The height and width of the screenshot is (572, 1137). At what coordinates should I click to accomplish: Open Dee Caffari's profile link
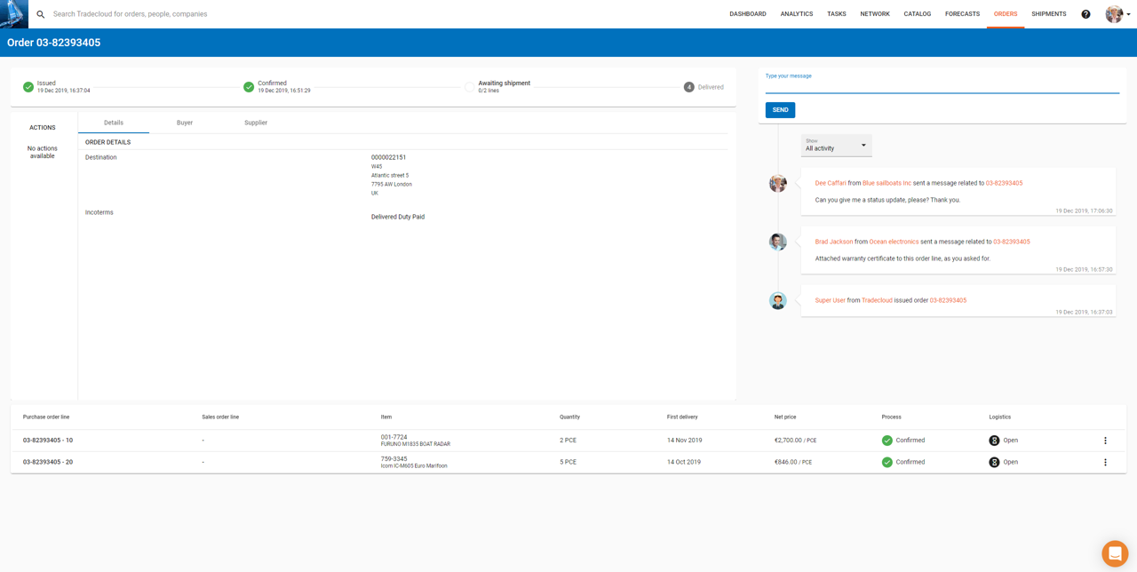tap(831, 183)
